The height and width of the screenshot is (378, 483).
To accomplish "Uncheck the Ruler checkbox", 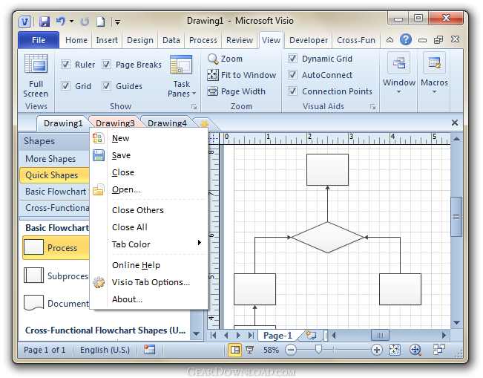I will click(x=65, y=65).
